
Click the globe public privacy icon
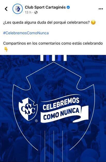tap(36, 12)
